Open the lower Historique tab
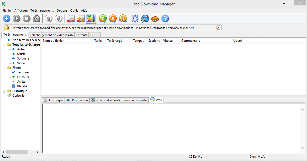 pyautogui.click(x=53, y=100)
